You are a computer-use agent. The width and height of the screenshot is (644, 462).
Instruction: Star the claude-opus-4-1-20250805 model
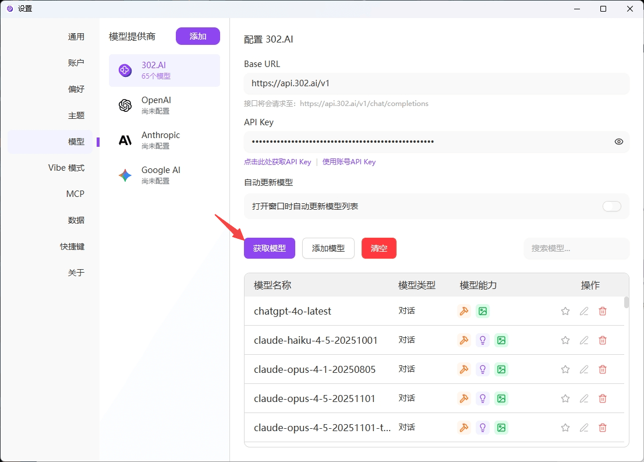(565, 369)
